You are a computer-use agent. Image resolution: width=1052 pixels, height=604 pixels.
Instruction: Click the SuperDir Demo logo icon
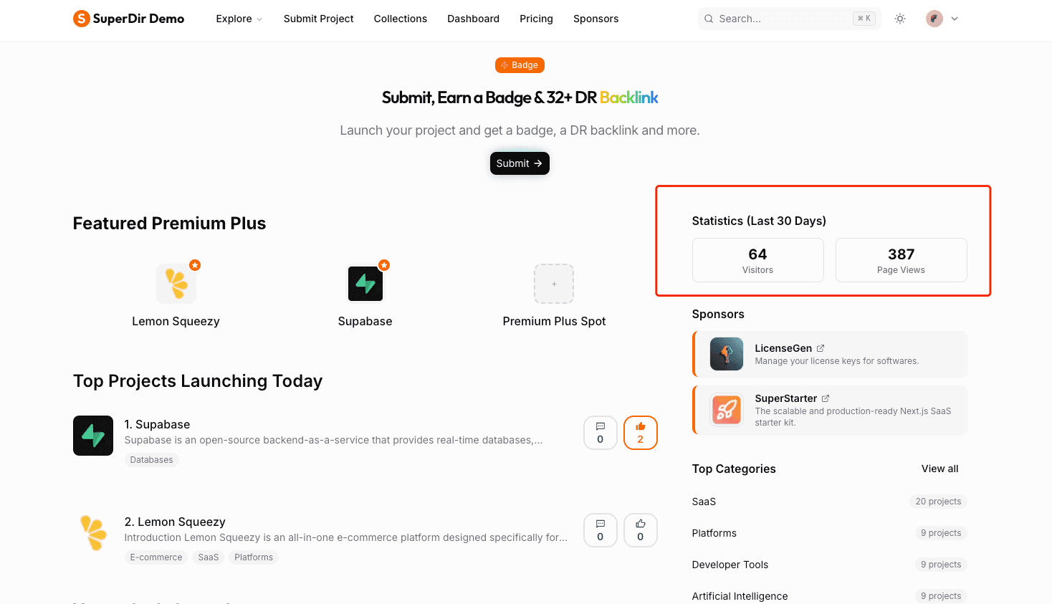pyautogui.click(x=82, y=19)
